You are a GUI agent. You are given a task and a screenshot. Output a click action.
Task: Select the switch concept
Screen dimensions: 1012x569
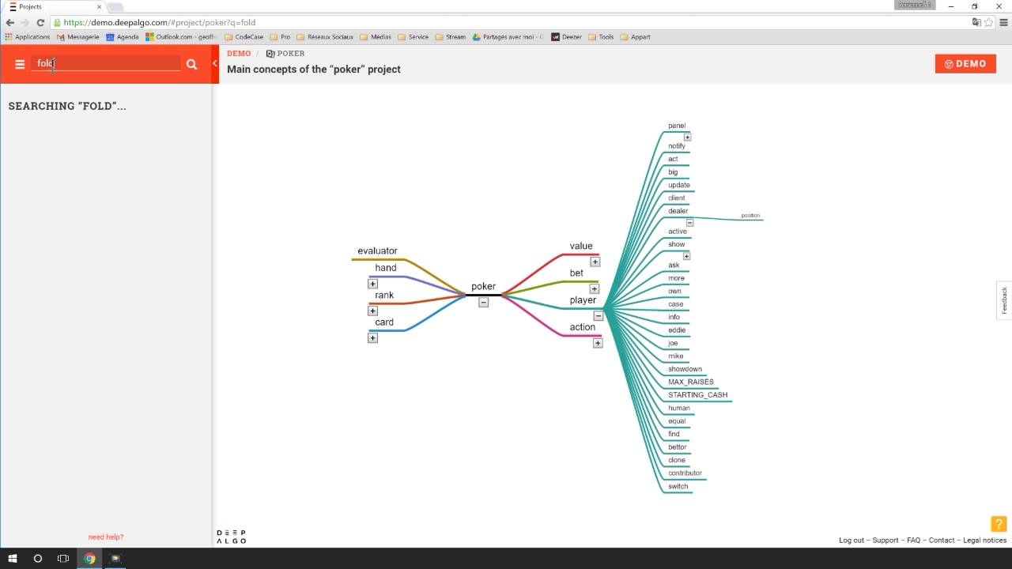pos(678,487)
